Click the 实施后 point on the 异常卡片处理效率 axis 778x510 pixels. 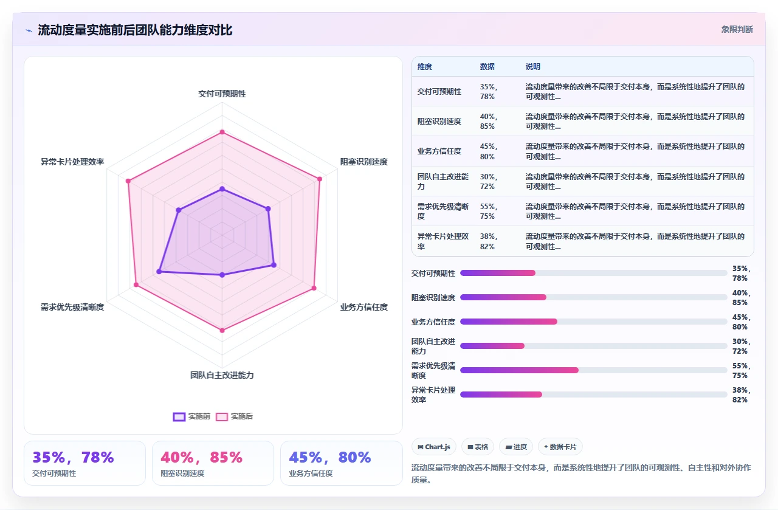click(x=128, y=181)
